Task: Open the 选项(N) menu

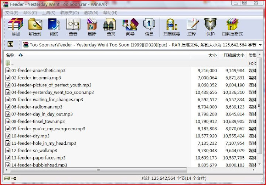Action: (91, 13)
